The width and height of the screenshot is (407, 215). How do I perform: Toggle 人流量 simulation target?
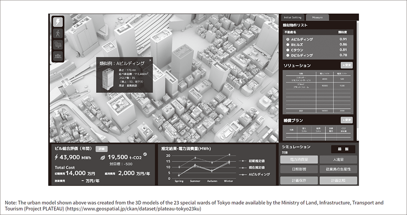click(338, 159)
